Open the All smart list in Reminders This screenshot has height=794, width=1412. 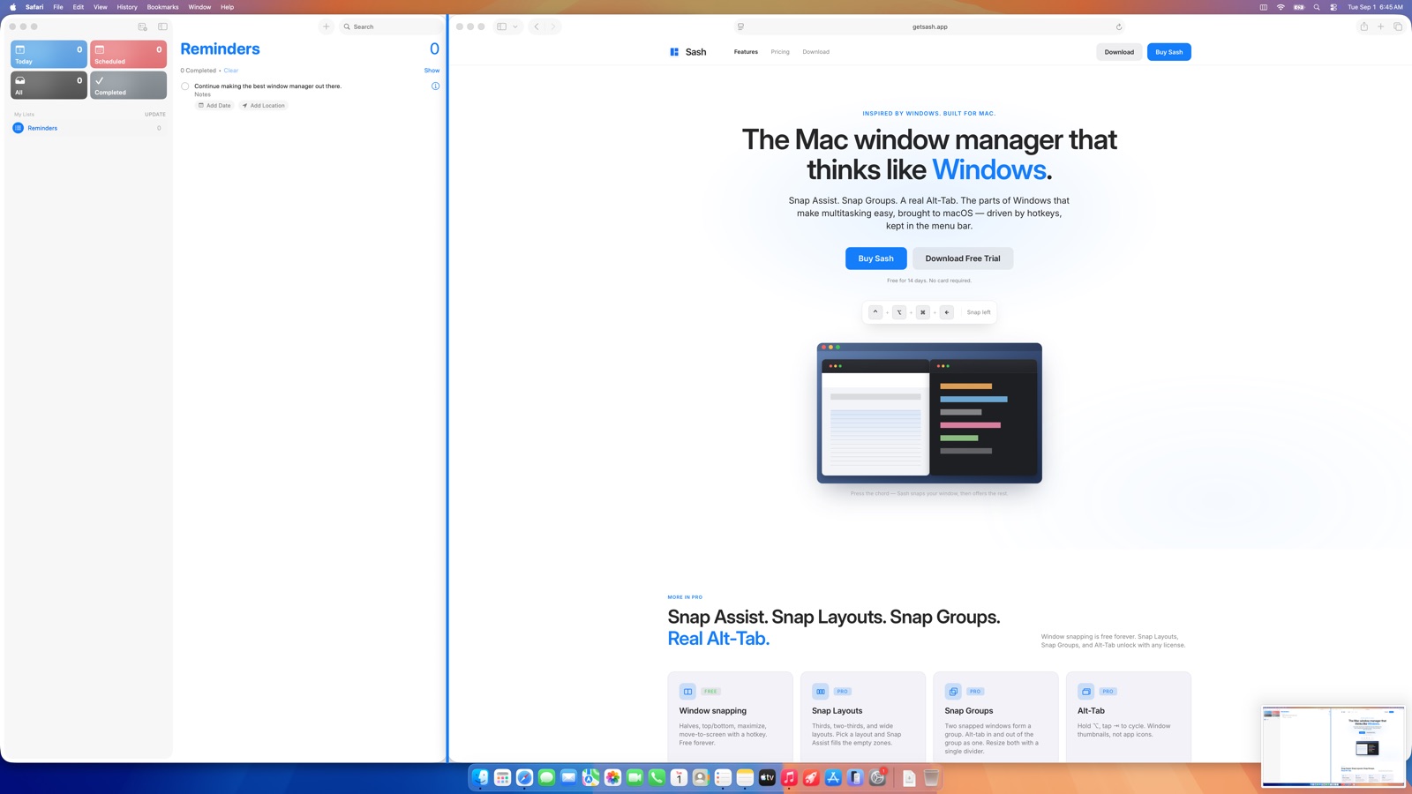coord(49,85)
